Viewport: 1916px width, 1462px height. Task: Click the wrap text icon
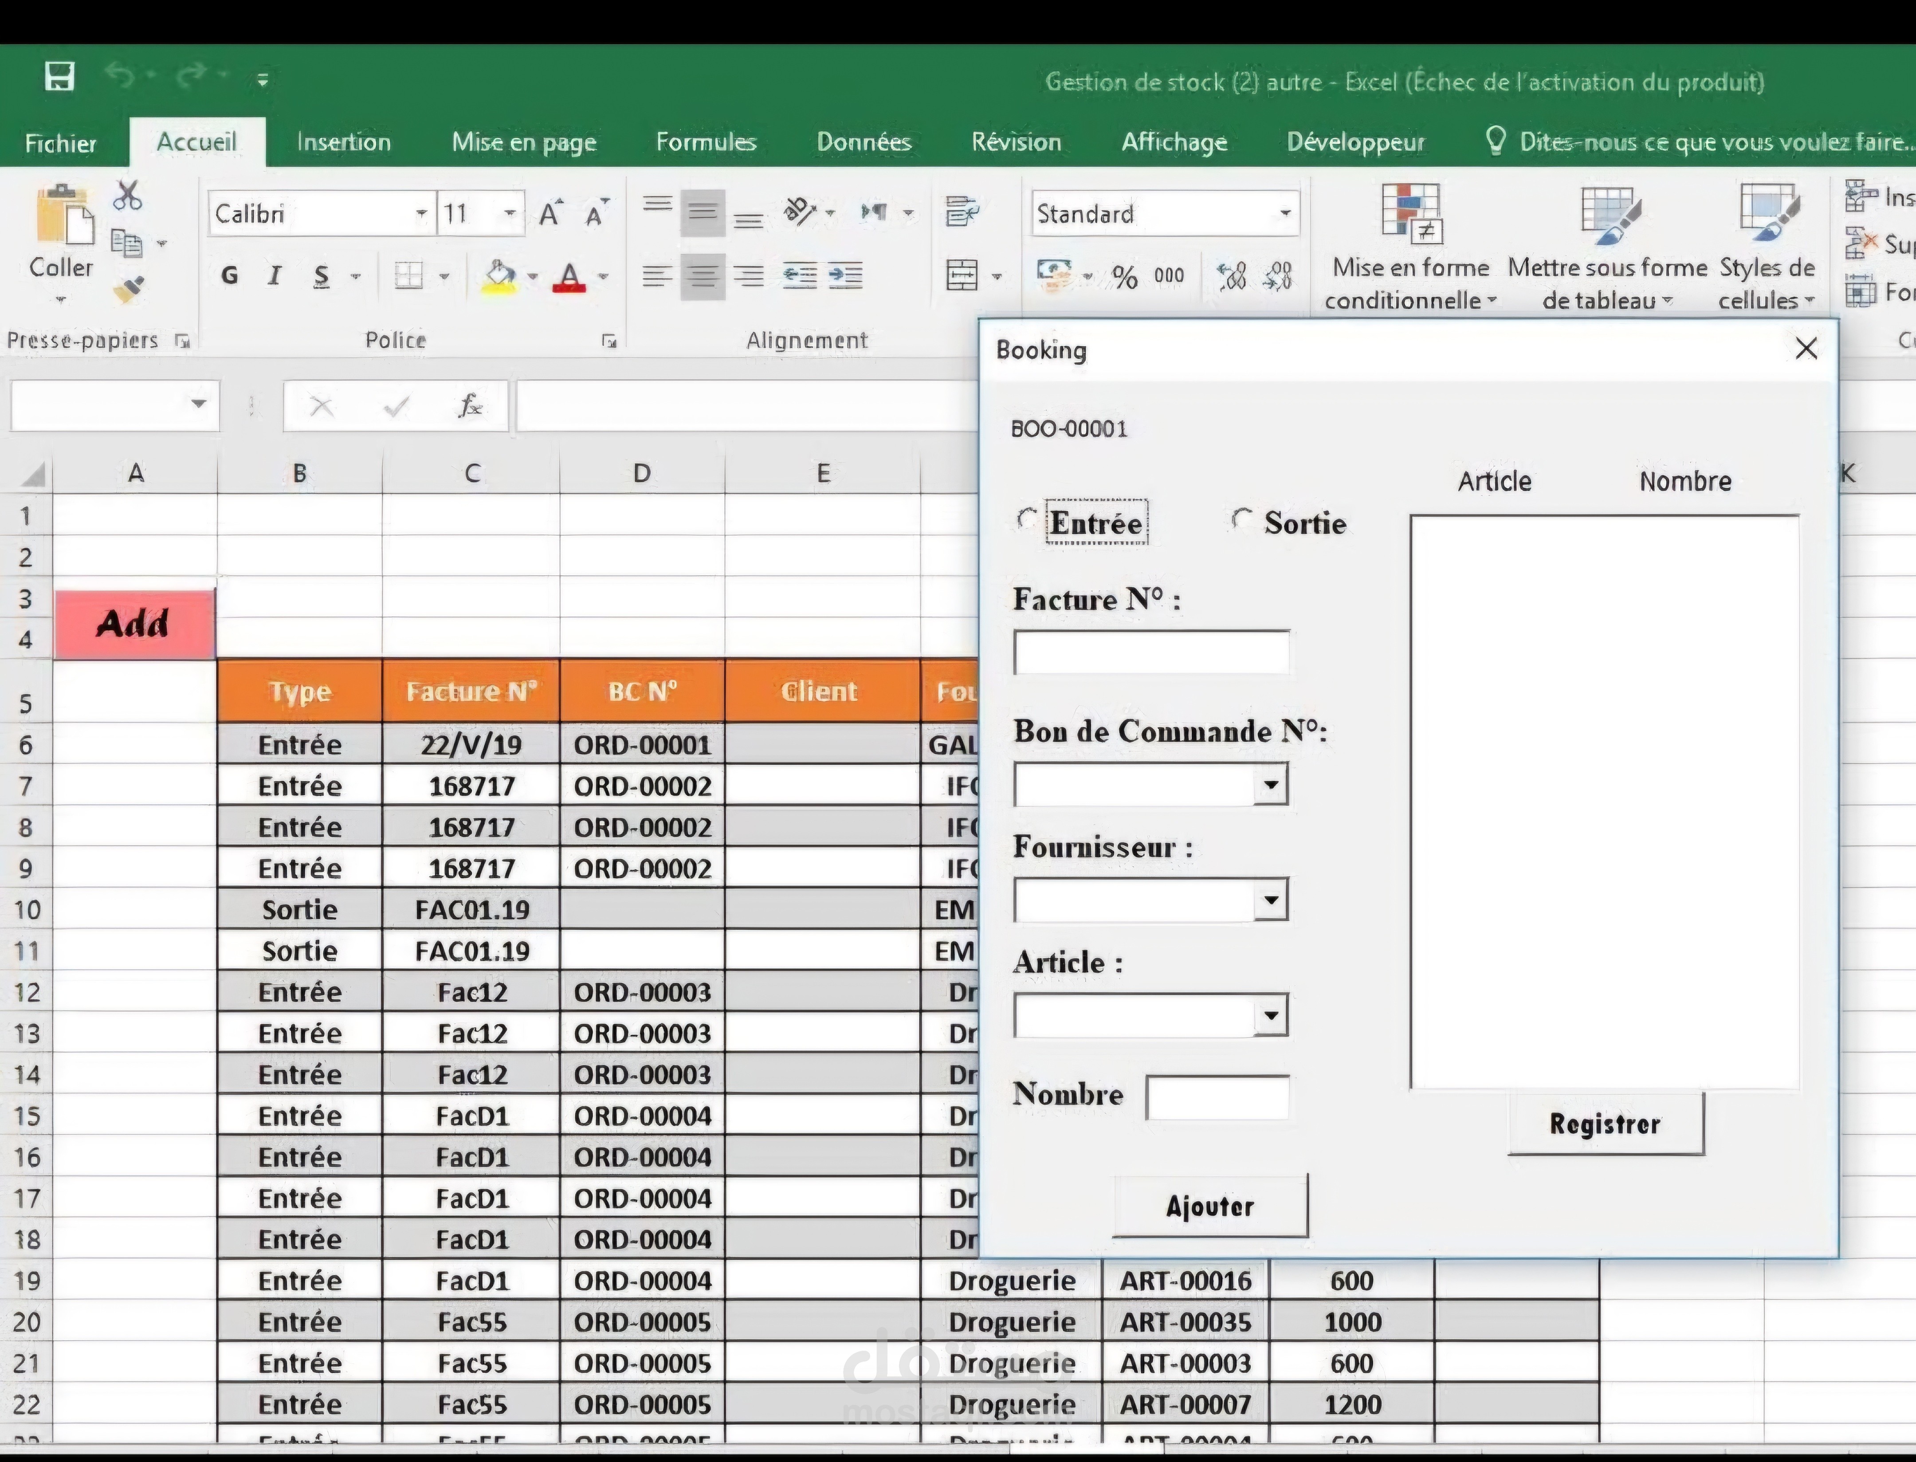pyautogui.click(x=962, y=212)
